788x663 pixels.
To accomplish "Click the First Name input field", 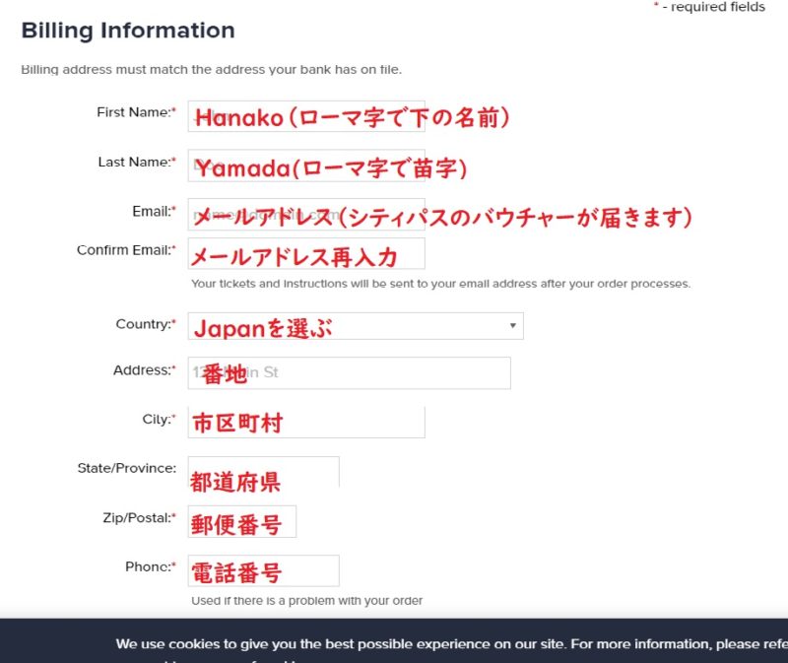I will 306,116.
